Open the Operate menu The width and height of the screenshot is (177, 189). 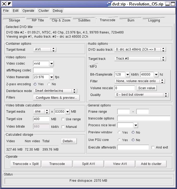click(x=28, y=11)
